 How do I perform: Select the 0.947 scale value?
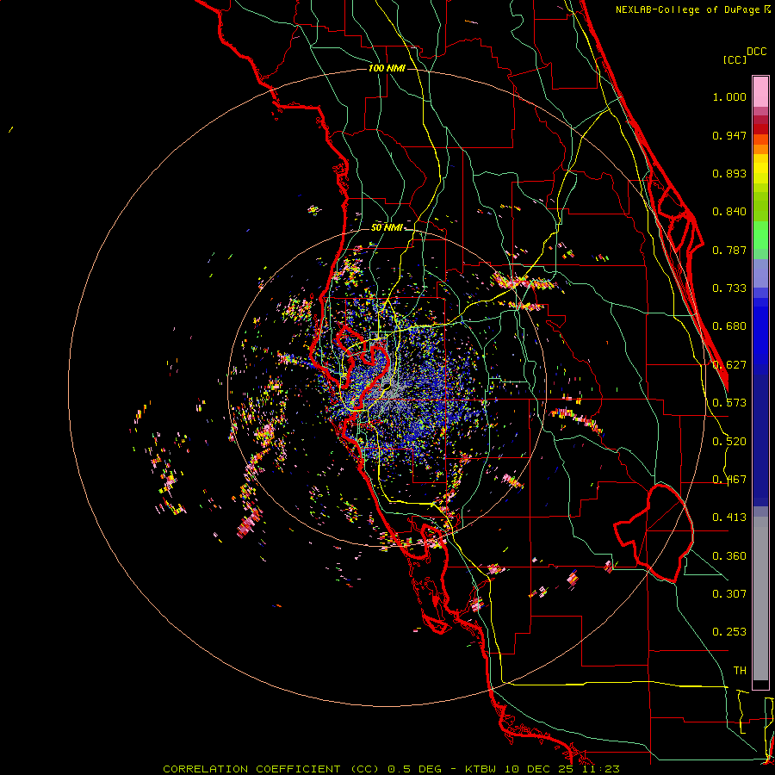(729, 135)
